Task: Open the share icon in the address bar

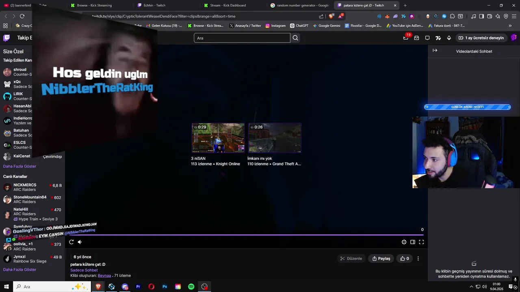Action: click(x=321, y=16)
